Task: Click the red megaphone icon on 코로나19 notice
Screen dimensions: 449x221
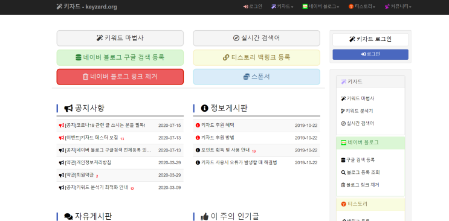Action: click(x=61, y=126)
